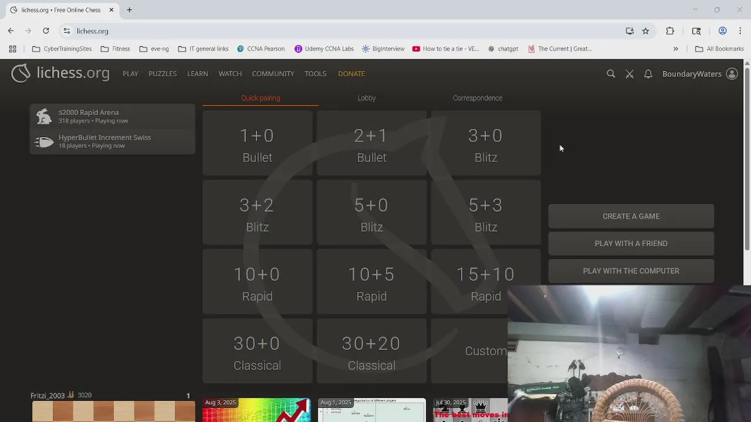Open The Current bookmark
Viewport: 751px width, 422px height.
(x=560, y=49)
